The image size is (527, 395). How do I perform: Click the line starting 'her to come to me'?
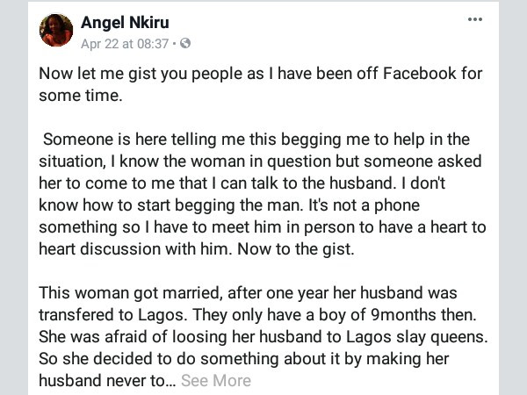242,183
